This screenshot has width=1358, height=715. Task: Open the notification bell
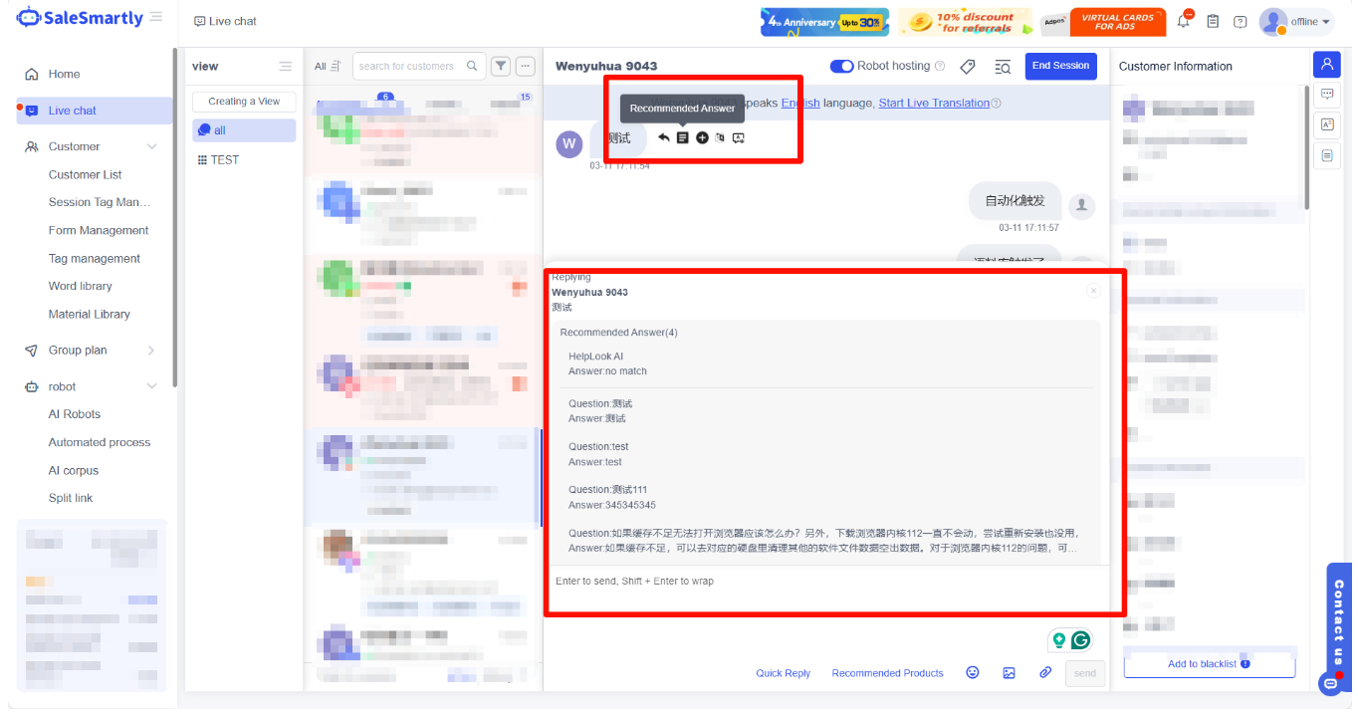[1184, 21]
